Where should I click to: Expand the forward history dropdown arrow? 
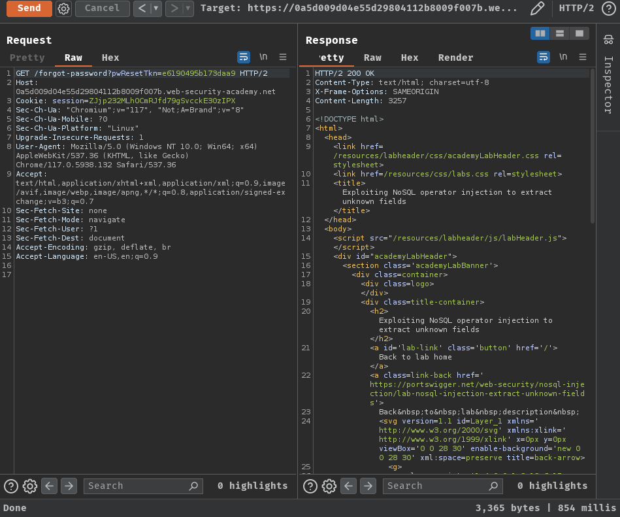[x=188, y=8]
